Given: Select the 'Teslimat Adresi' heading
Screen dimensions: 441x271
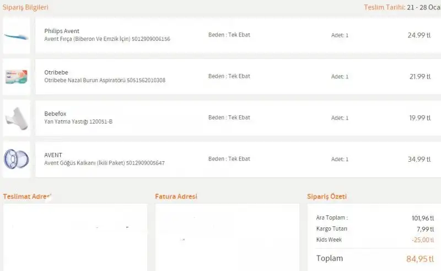Looking at the screenshot, I should point(27,196).
